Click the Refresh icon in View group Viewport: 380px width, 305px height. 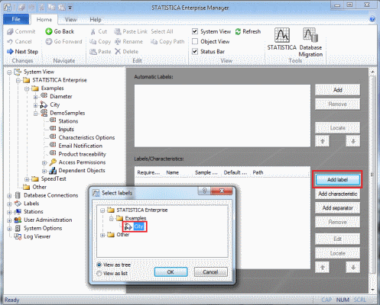(238, 31)
